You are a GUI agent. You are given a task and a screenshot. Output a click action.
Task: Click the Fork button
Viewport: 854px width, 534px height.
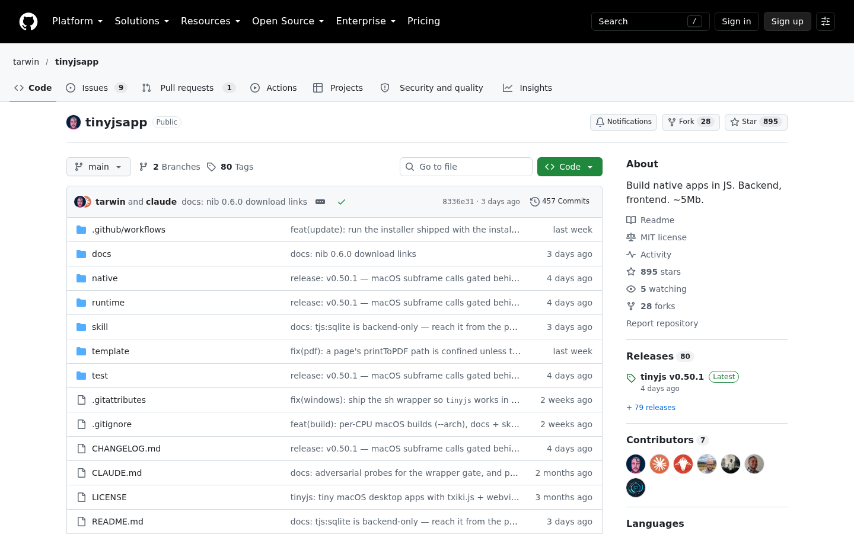coord(690,122)
